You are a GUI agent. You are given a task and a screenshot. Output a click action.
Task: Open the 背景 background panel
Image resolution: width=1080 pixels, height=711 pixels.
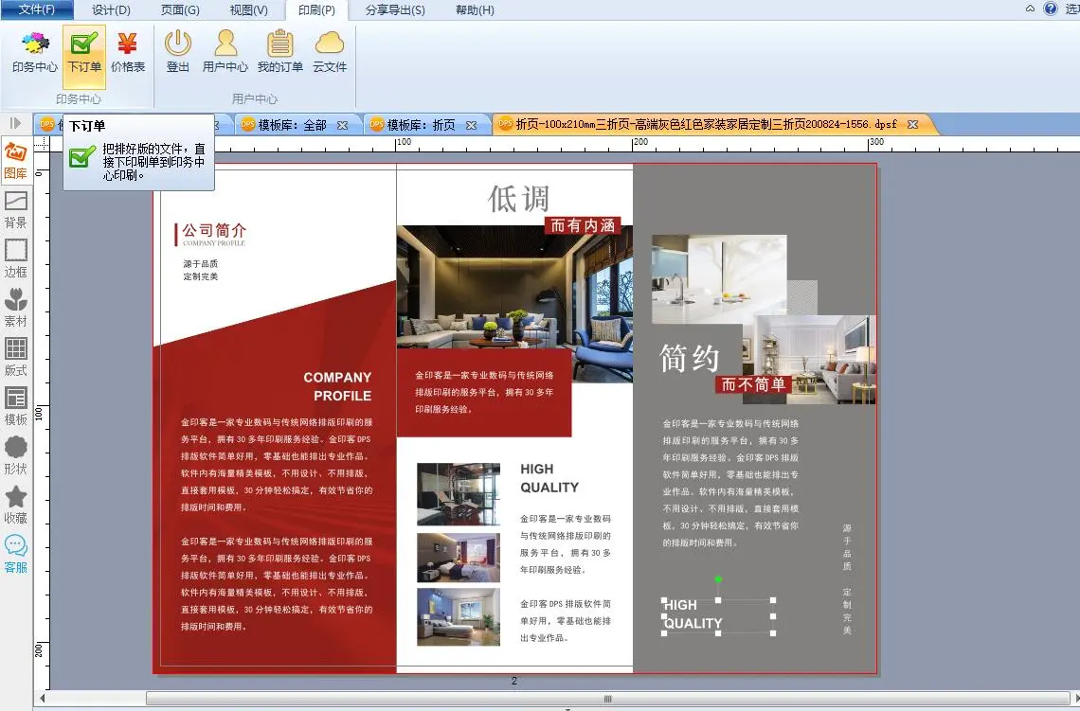pyautogui.click(x=16, y=209)
